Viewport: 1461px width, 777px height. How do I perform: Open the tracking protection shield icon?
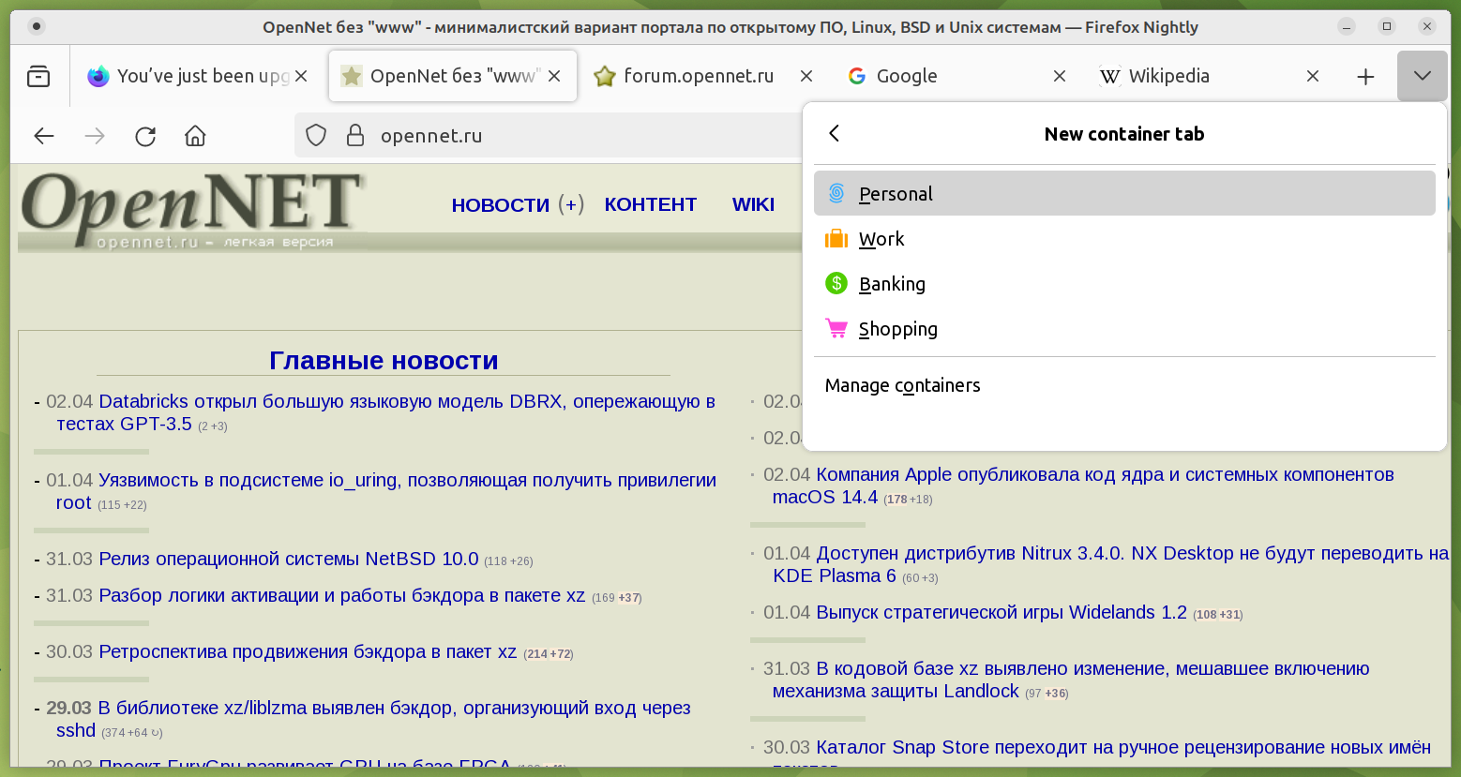coord(316,136)
